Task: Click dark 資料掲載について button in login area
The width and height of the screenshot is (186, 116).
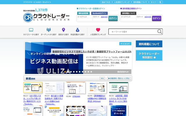Action: tap(128, 13)
